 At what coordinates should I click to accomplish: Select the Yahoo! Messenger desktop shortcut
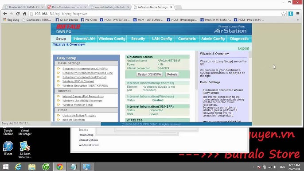click(25, 132)
